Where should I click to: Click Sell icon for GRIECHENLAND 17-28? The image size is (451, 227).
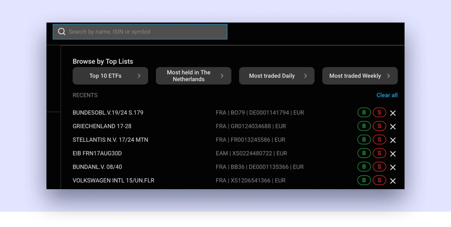[379, 126]
